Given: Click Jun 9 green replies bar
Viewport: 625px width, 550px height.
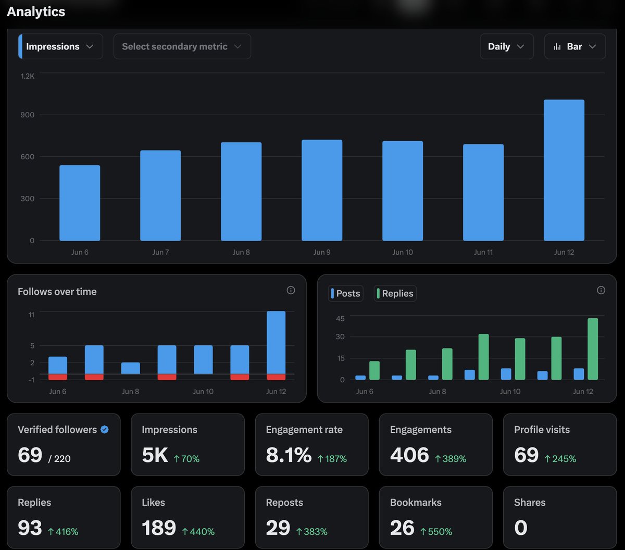Looking at the screenshot, I should [483, 357].
